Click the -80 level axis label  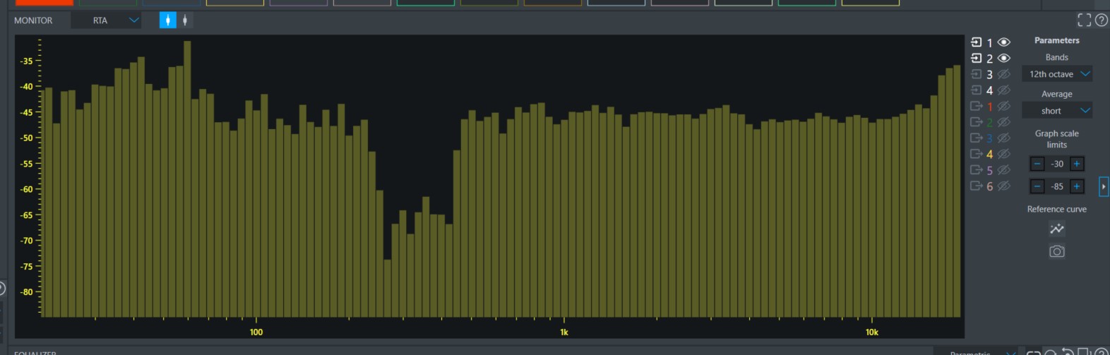pyautogui.click(x=26, y=291)
